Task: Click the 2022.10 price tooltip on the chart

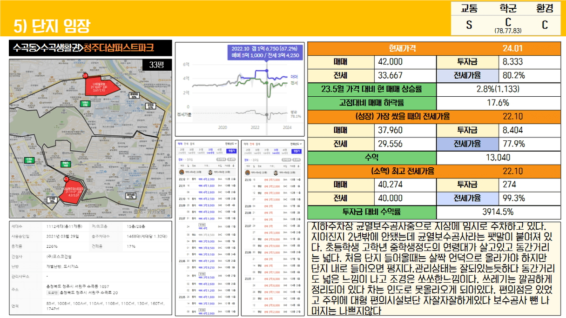Action: (x=265, y=52)
